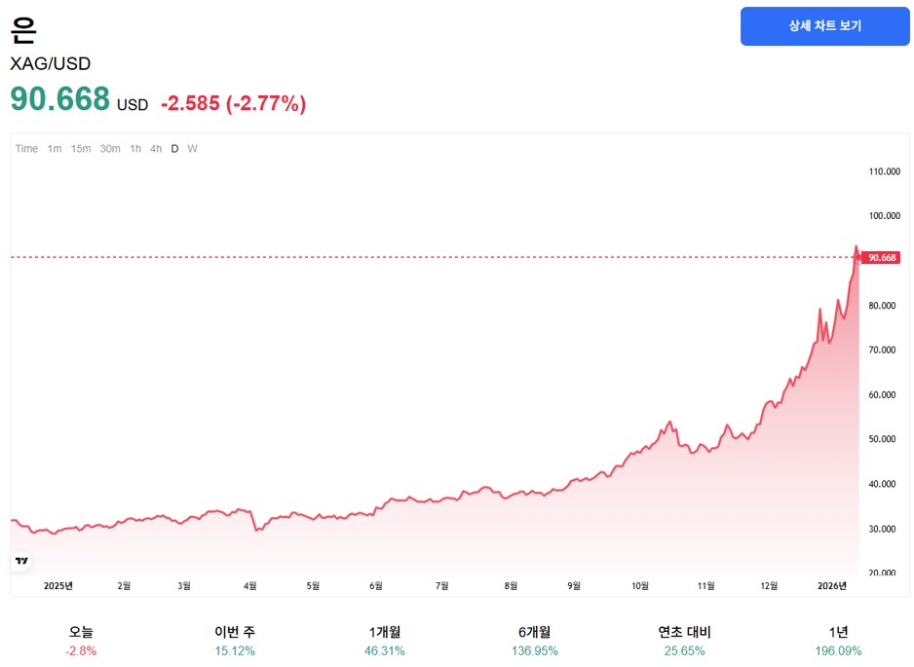The image size is (914, 667).
Task: Select the 1개월 performance stat 46.31%
Action: point(386,650)
